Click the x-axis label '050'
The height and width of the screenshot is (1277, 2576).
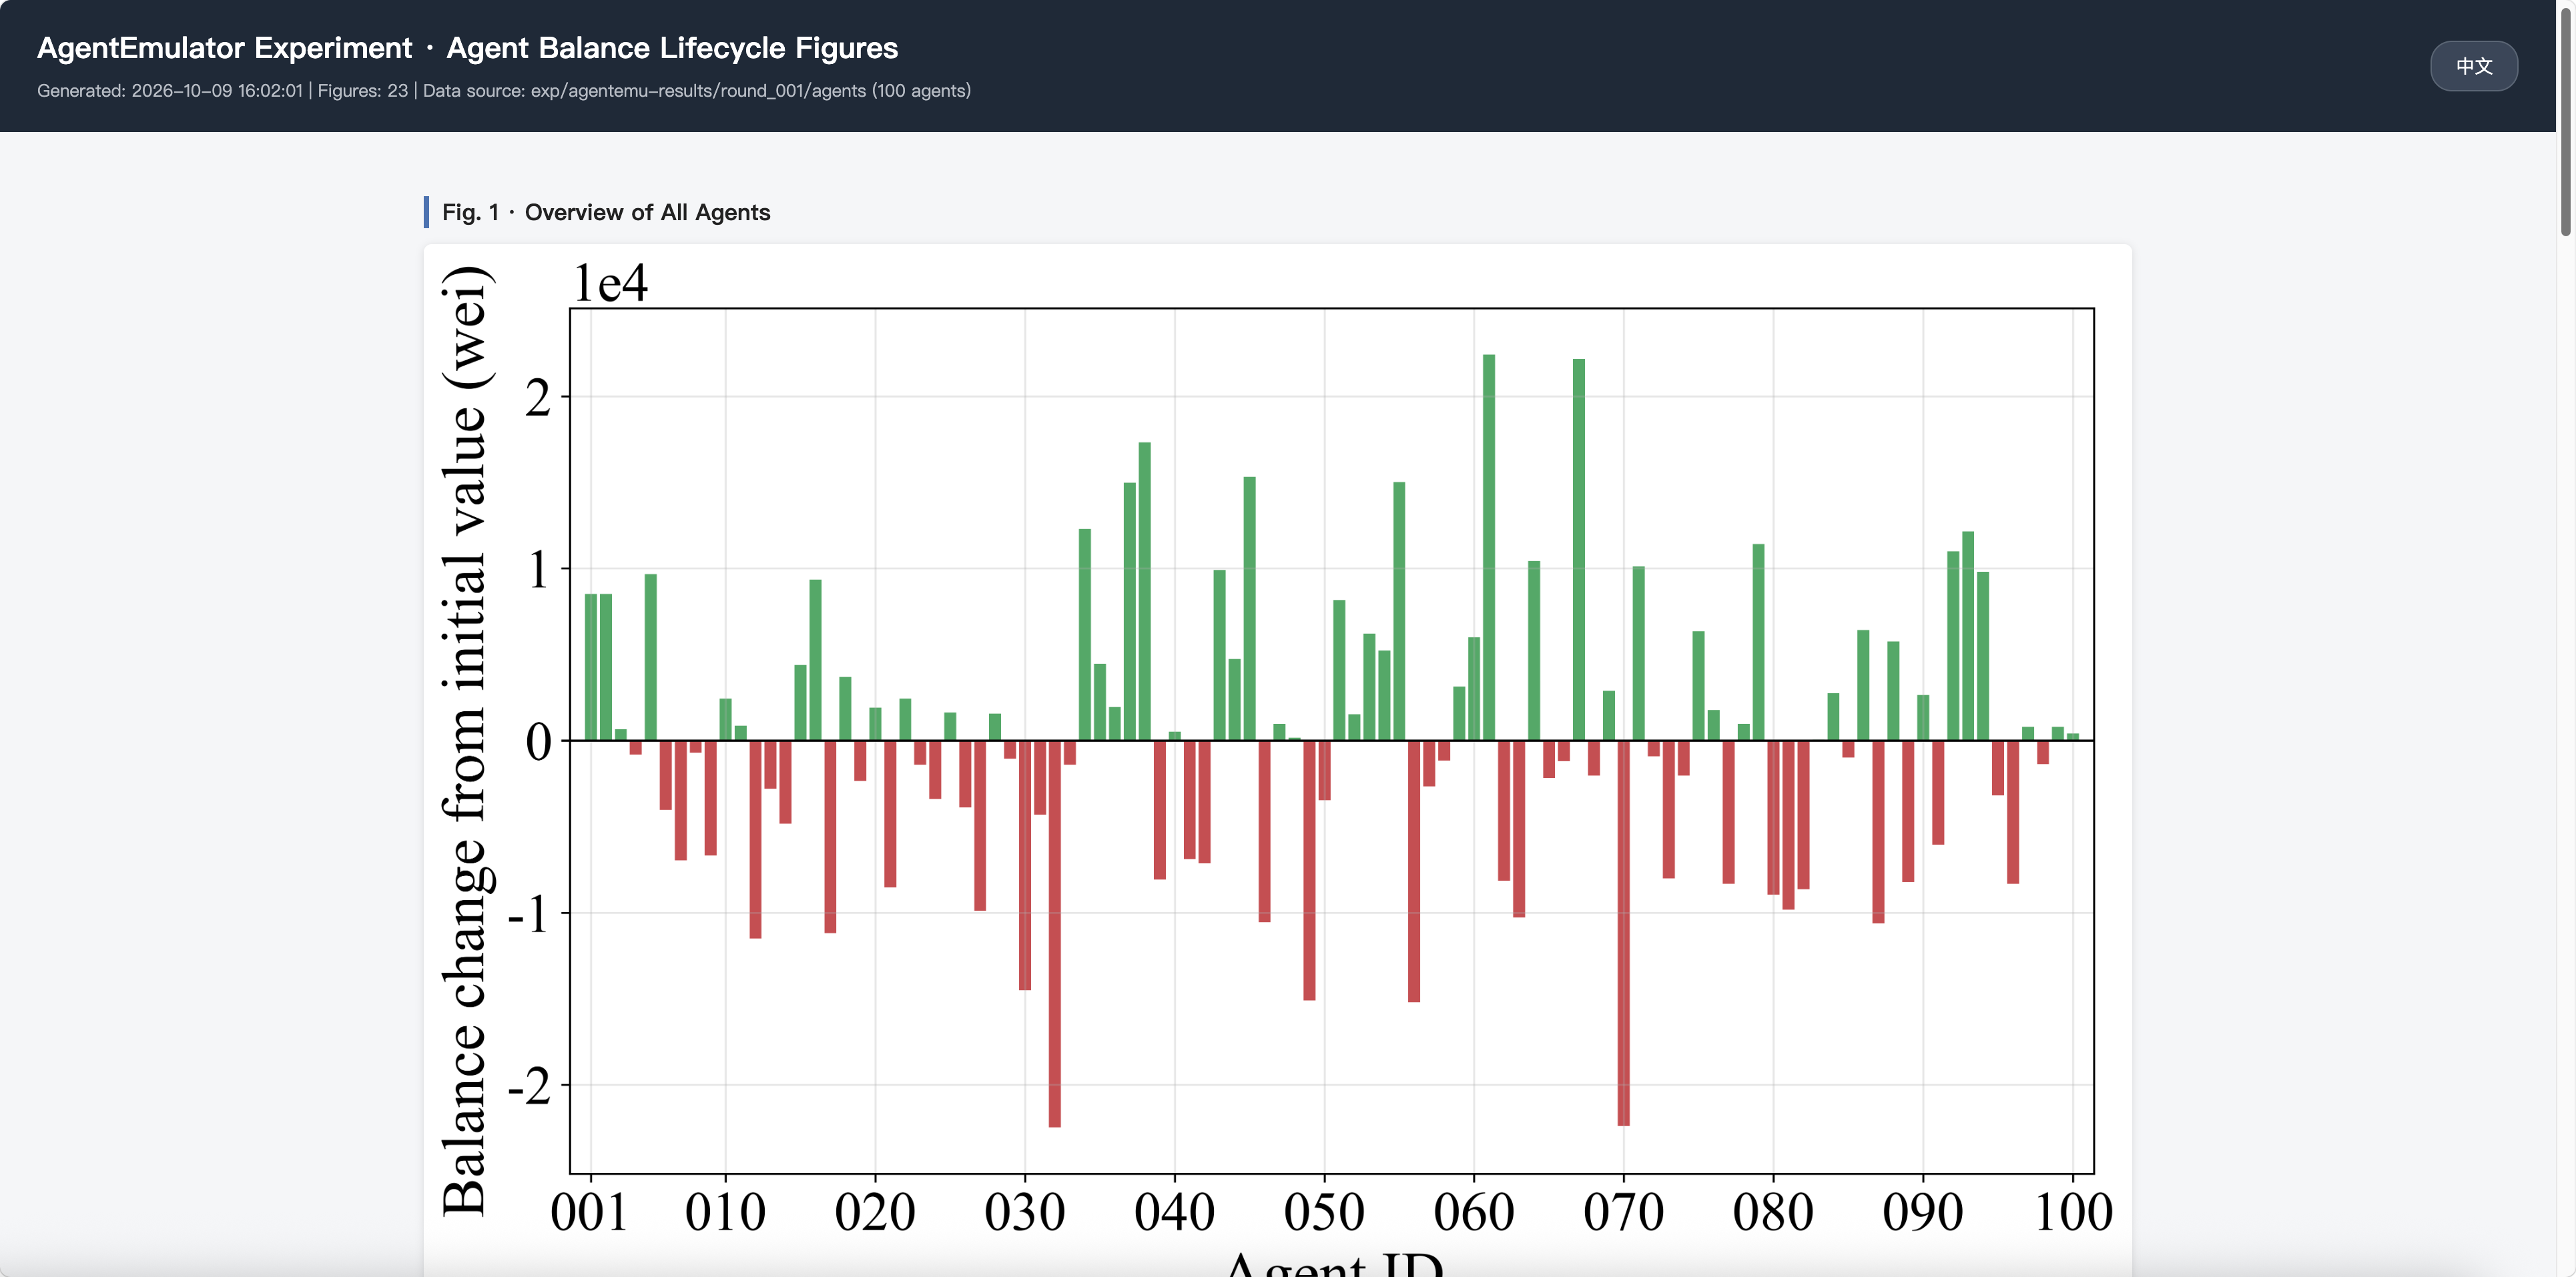click(1324, 1212)
